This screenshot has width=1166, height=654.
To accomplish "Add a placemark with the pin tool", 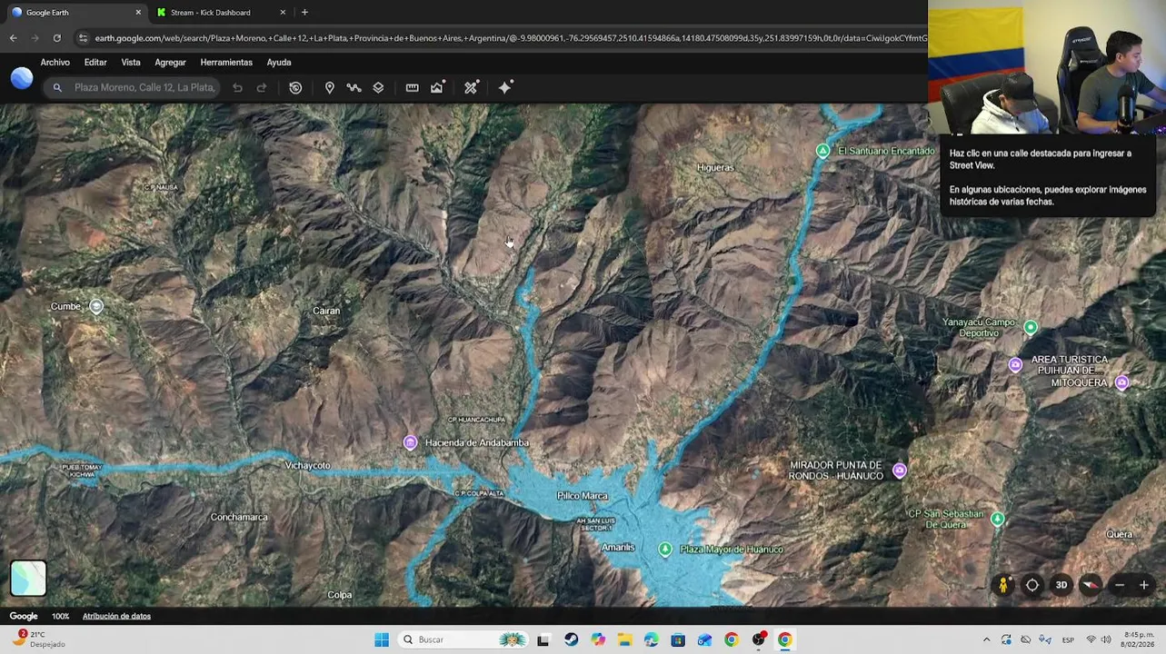I will [x=330, y=88].
